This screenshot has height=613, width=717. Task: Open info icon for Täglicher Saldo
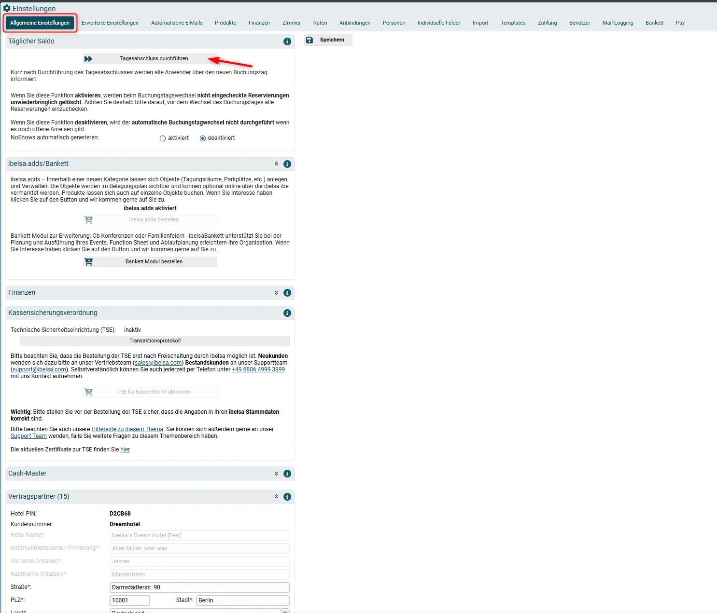pos(287,41)
